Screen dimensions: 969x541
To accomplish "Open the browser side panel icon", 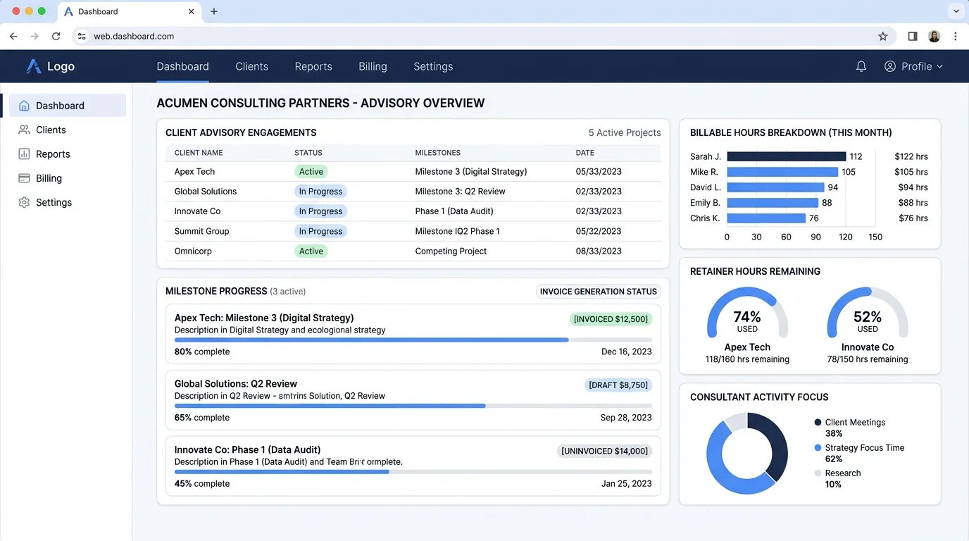I will [x=913, y=36].
